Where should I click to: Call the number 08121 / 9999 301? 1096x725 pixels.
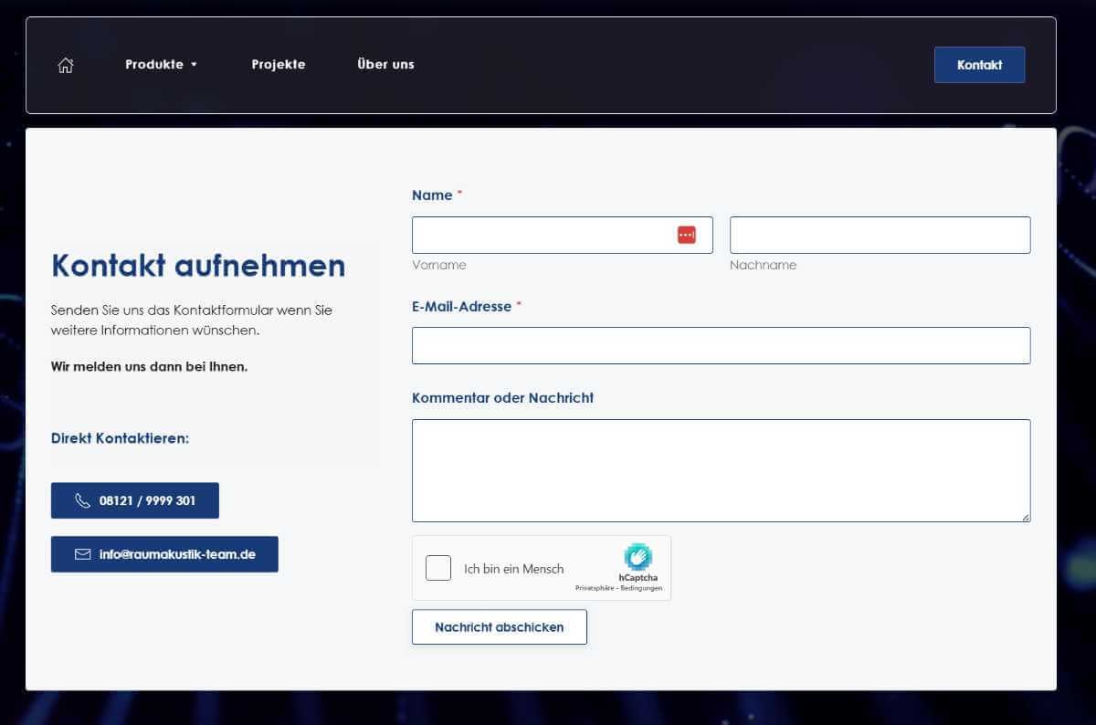pyautogui.click(x=146, y=500)
